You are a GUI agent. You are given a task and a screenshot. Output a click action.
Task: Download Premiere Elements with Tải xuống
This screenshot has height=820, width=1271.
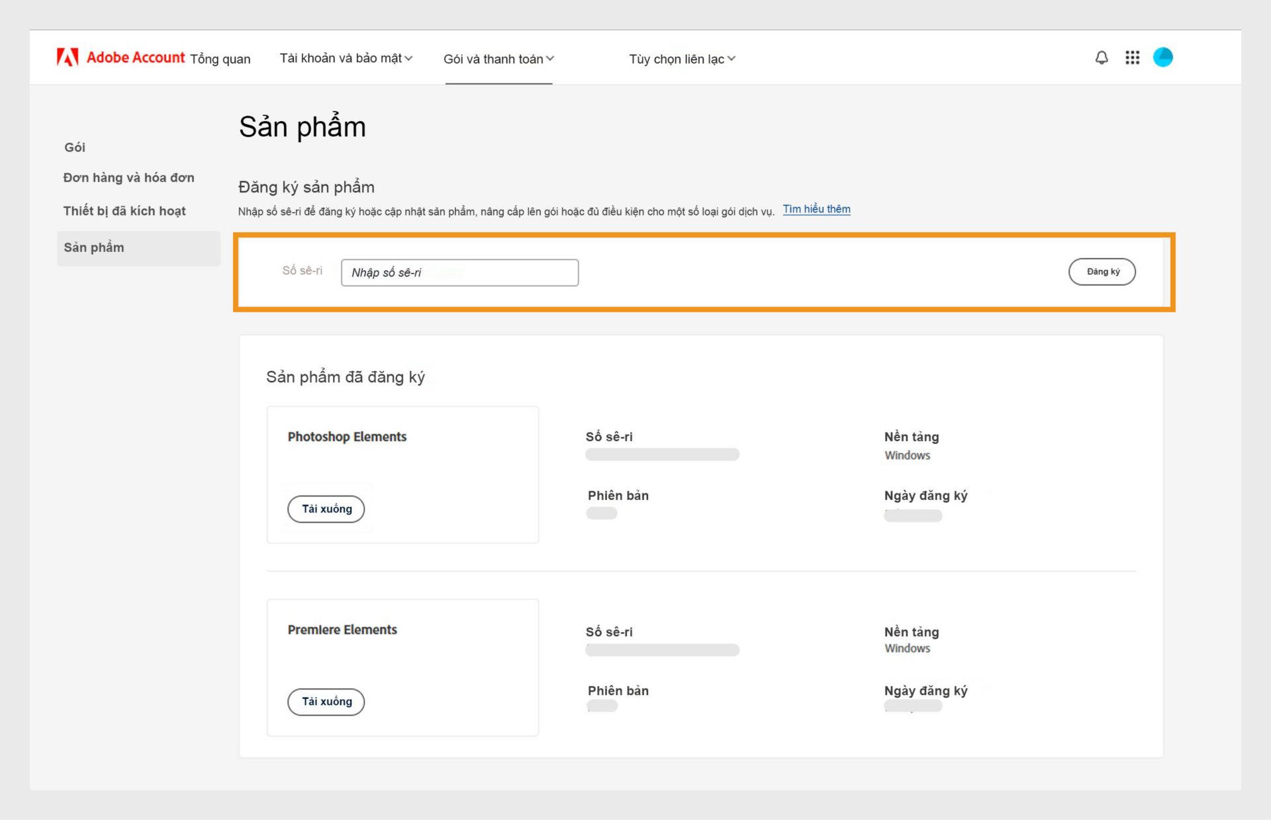326,702
